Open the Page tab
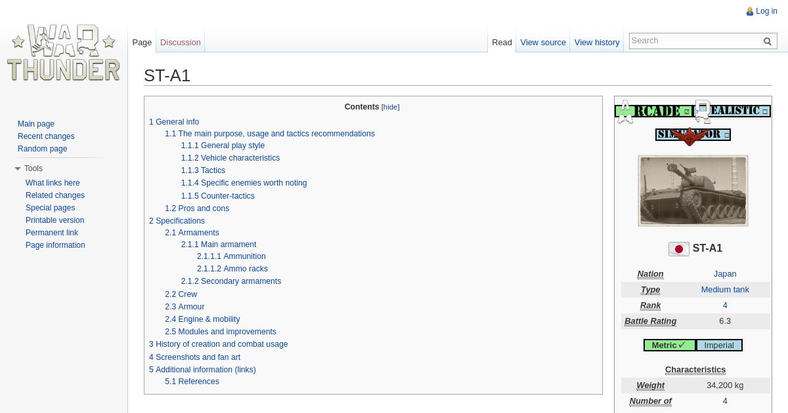The height and width of the screenshot is (413, 788). point(142,42)
